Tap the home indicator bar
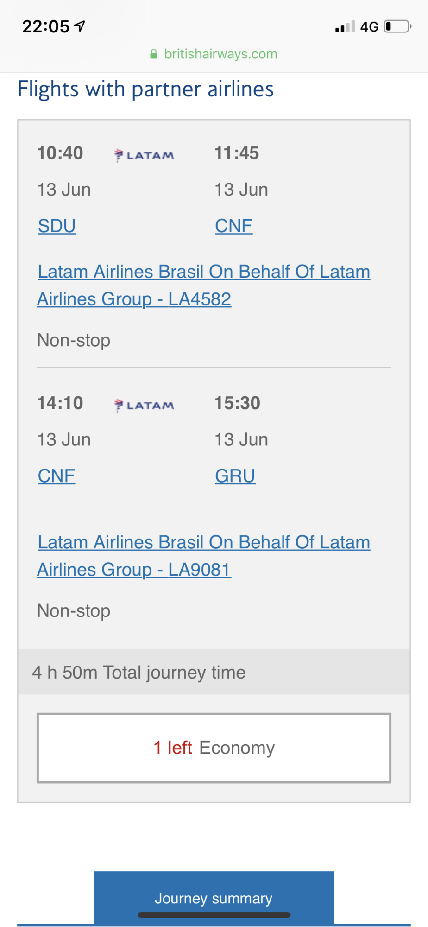The image size is (428, 927). pos(214,915)
